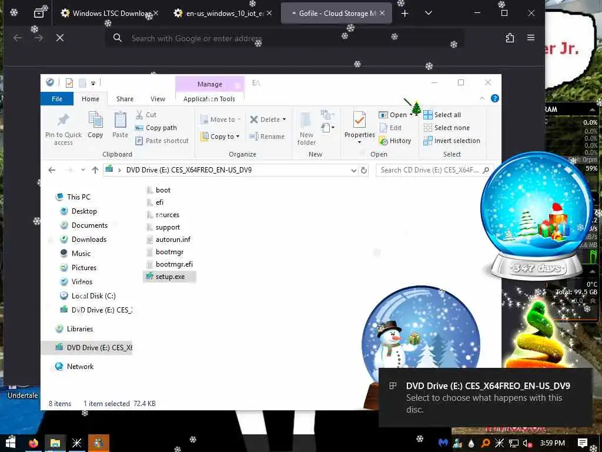Image resolution: width=602 pixels, height=452 pixels.
Task: Switch to the Home ribbon tab
Action: click(x=90, y=99)
